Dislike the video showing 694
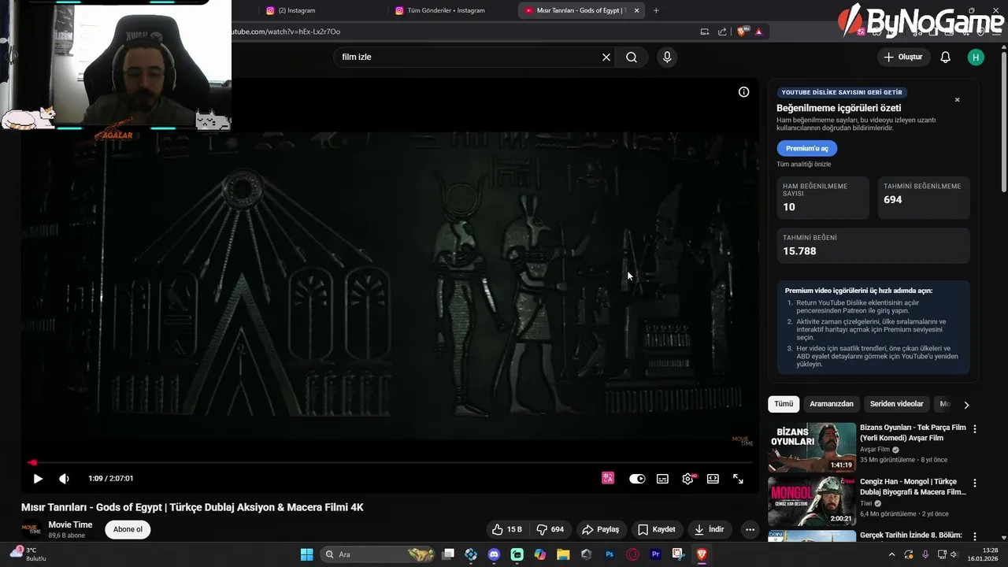This screenshot has height=567, width=1008. tap(550, 529)
